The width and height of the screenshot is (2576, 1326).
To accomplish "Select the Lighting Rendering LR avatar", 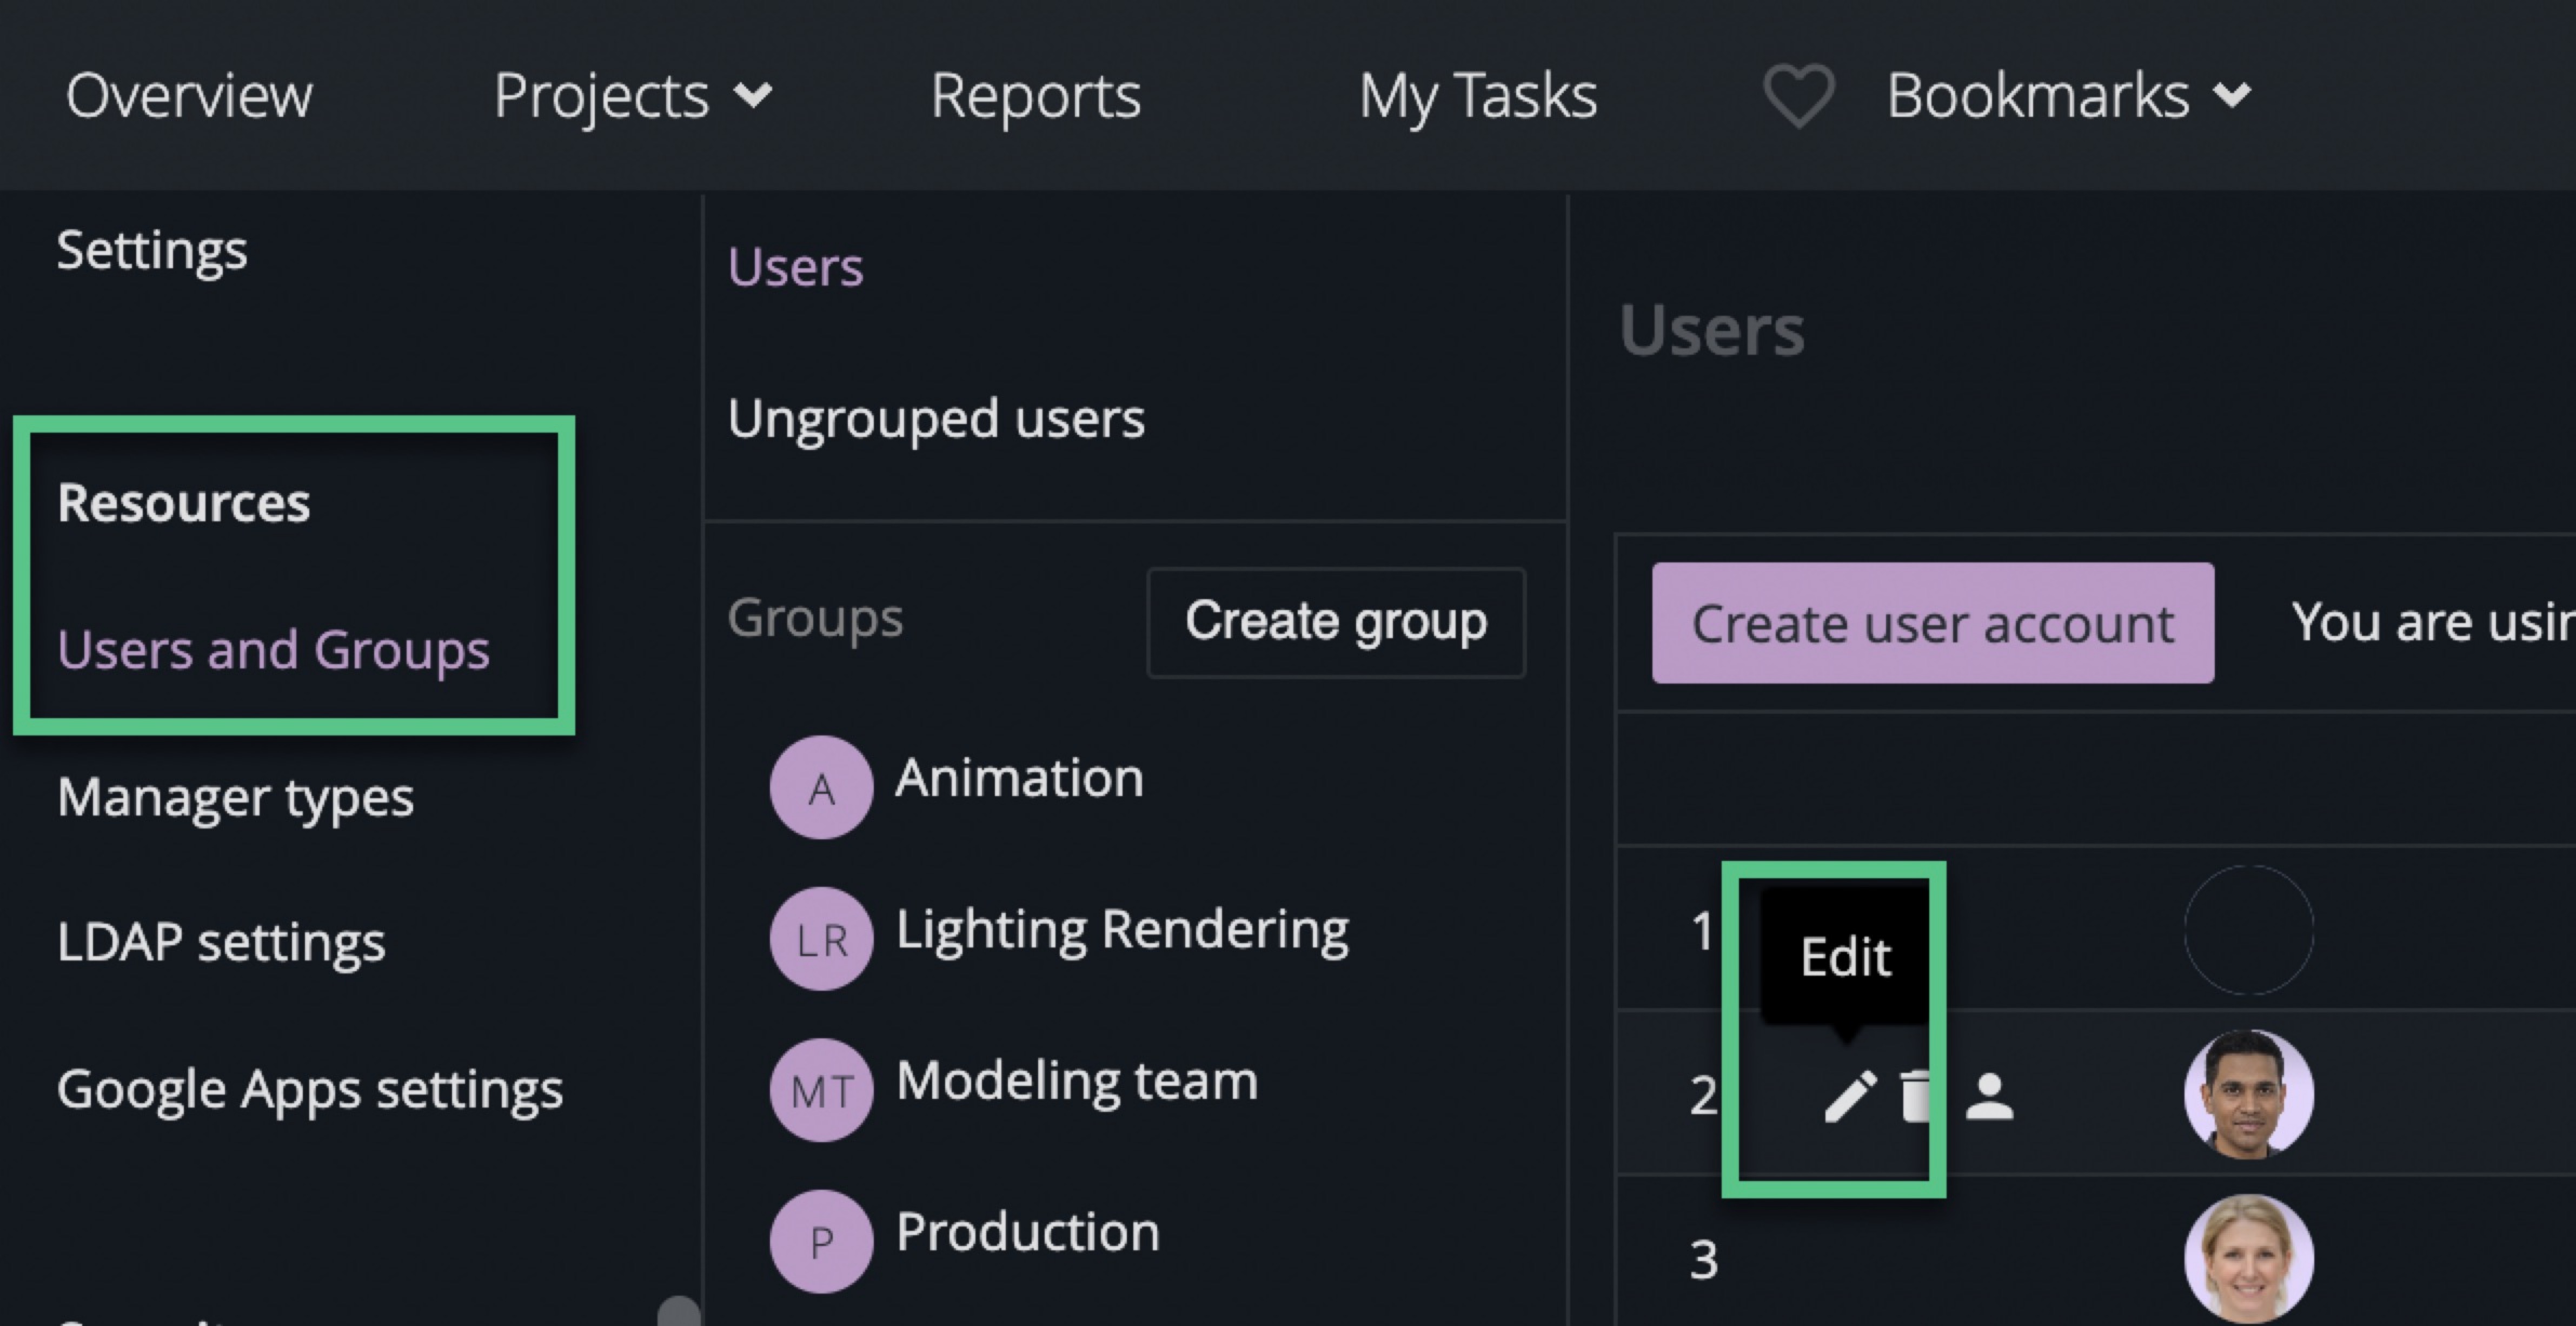I will [821, 939].
